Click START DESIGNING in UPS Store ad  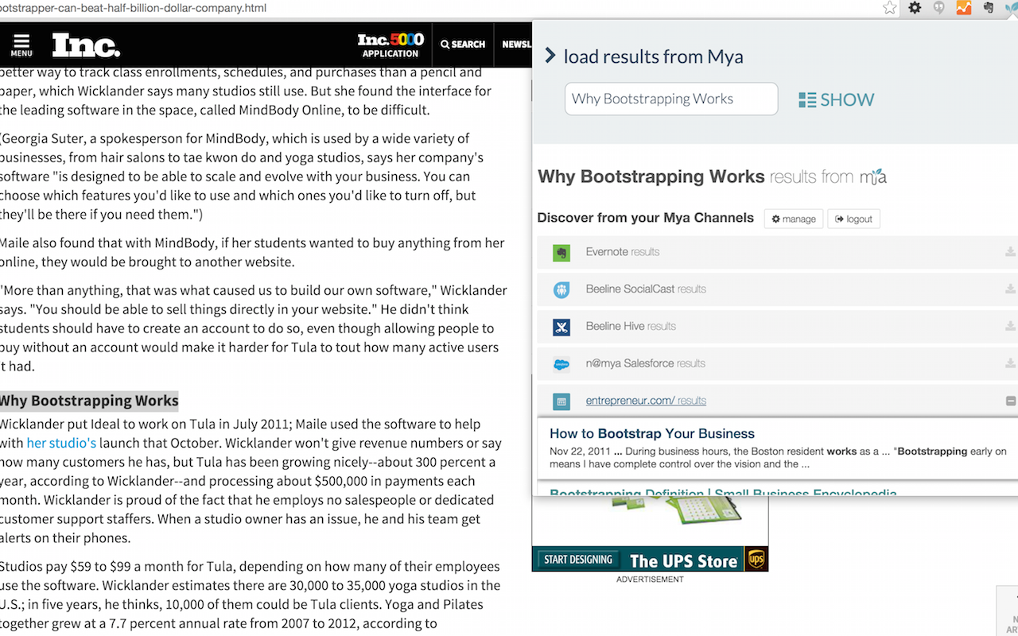578,560
